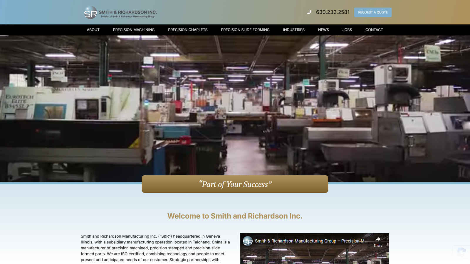Call the 630.232.2581 phone number link
470x264 pixels.
point(332,12)
